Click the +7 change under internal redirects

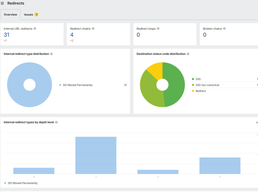click(x=5, y=41)
